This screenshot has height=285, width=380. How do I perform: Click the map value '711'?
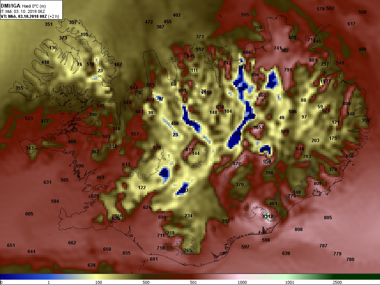161,235
